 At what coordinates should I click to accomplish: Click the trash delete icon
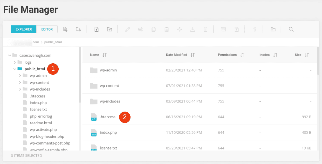[205, 29]
